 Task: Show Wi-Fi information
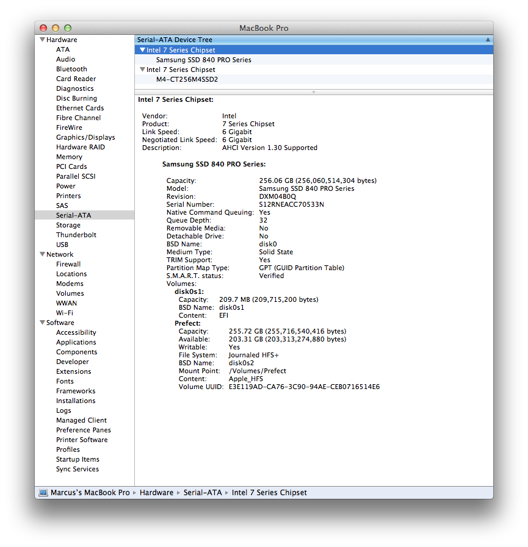pos(65,313)
